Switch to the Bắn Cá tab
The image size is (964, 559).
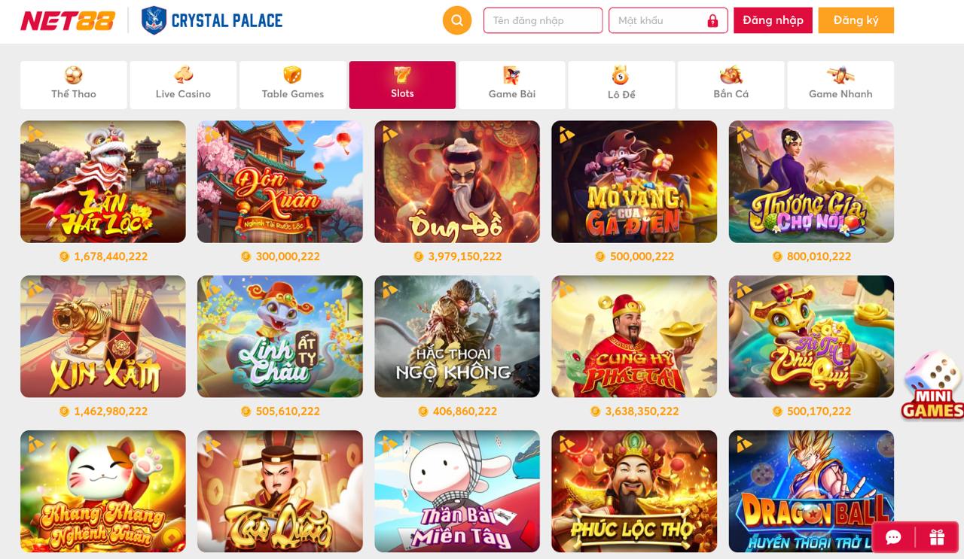(731, 85)
